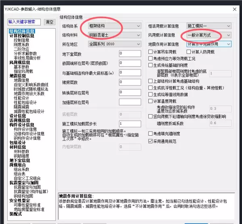Toggle 生成绘等值线用数据 checkbox

point(150,94)
